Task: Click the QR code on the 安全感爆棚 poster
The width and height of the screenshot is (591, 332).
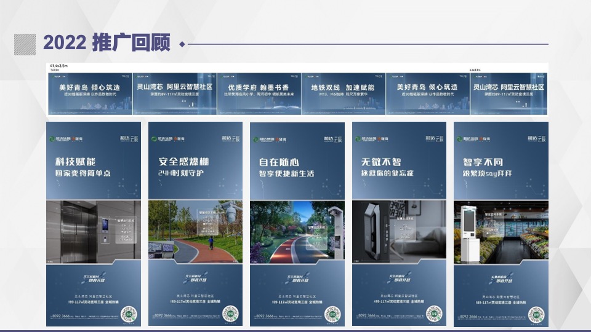Action: click(230, 313)
